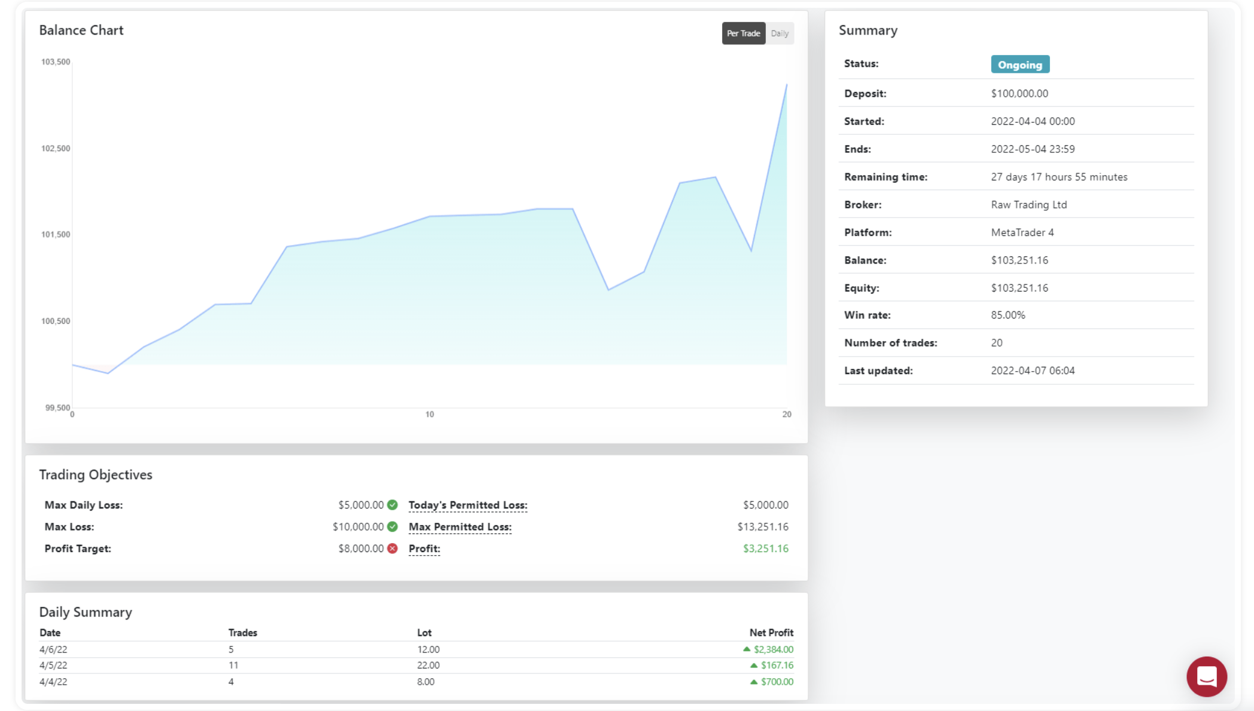Click the $8,000.00 profit target value

[x=361, y=548]
